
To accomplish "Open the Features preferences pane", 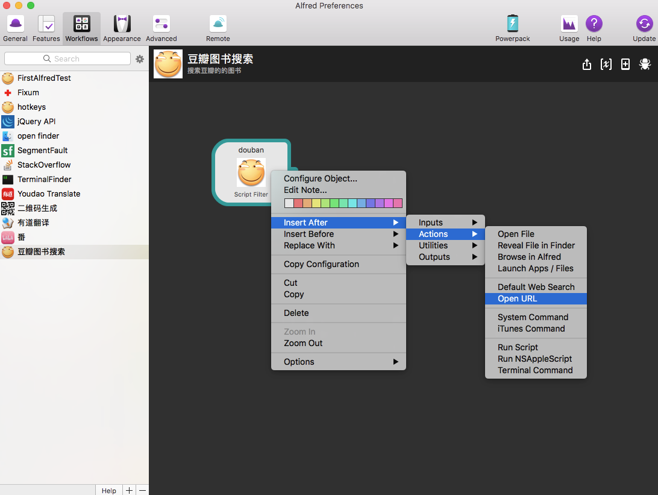I will [46, 28].
